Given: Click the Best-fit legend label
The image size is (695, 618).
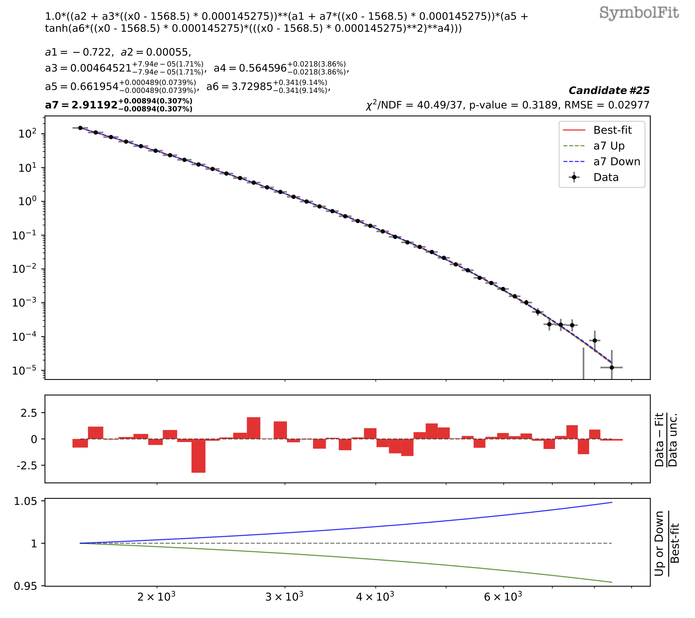Looking at the screenshot, I should pos(612,130).
